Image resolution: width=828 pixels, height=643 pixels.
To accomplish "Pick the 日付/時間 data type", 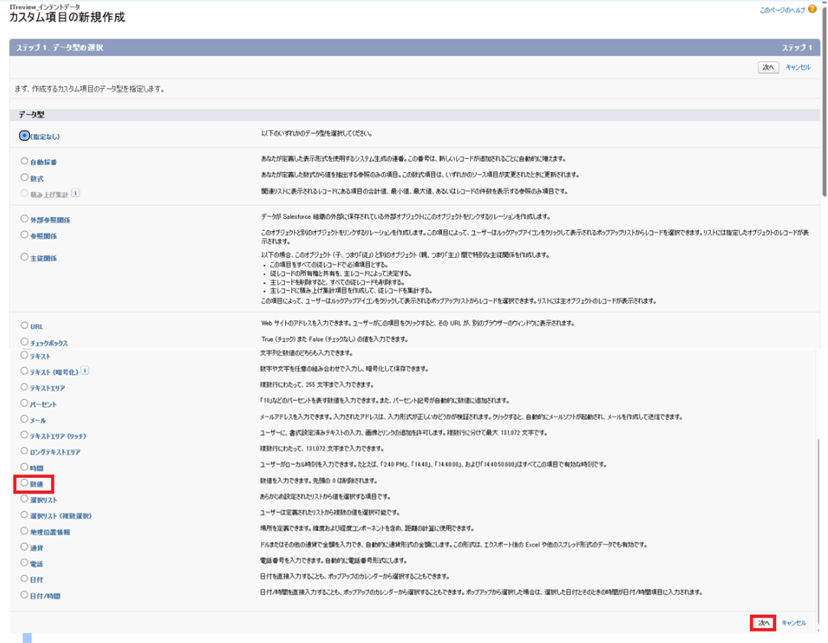I will click(25, 595).
